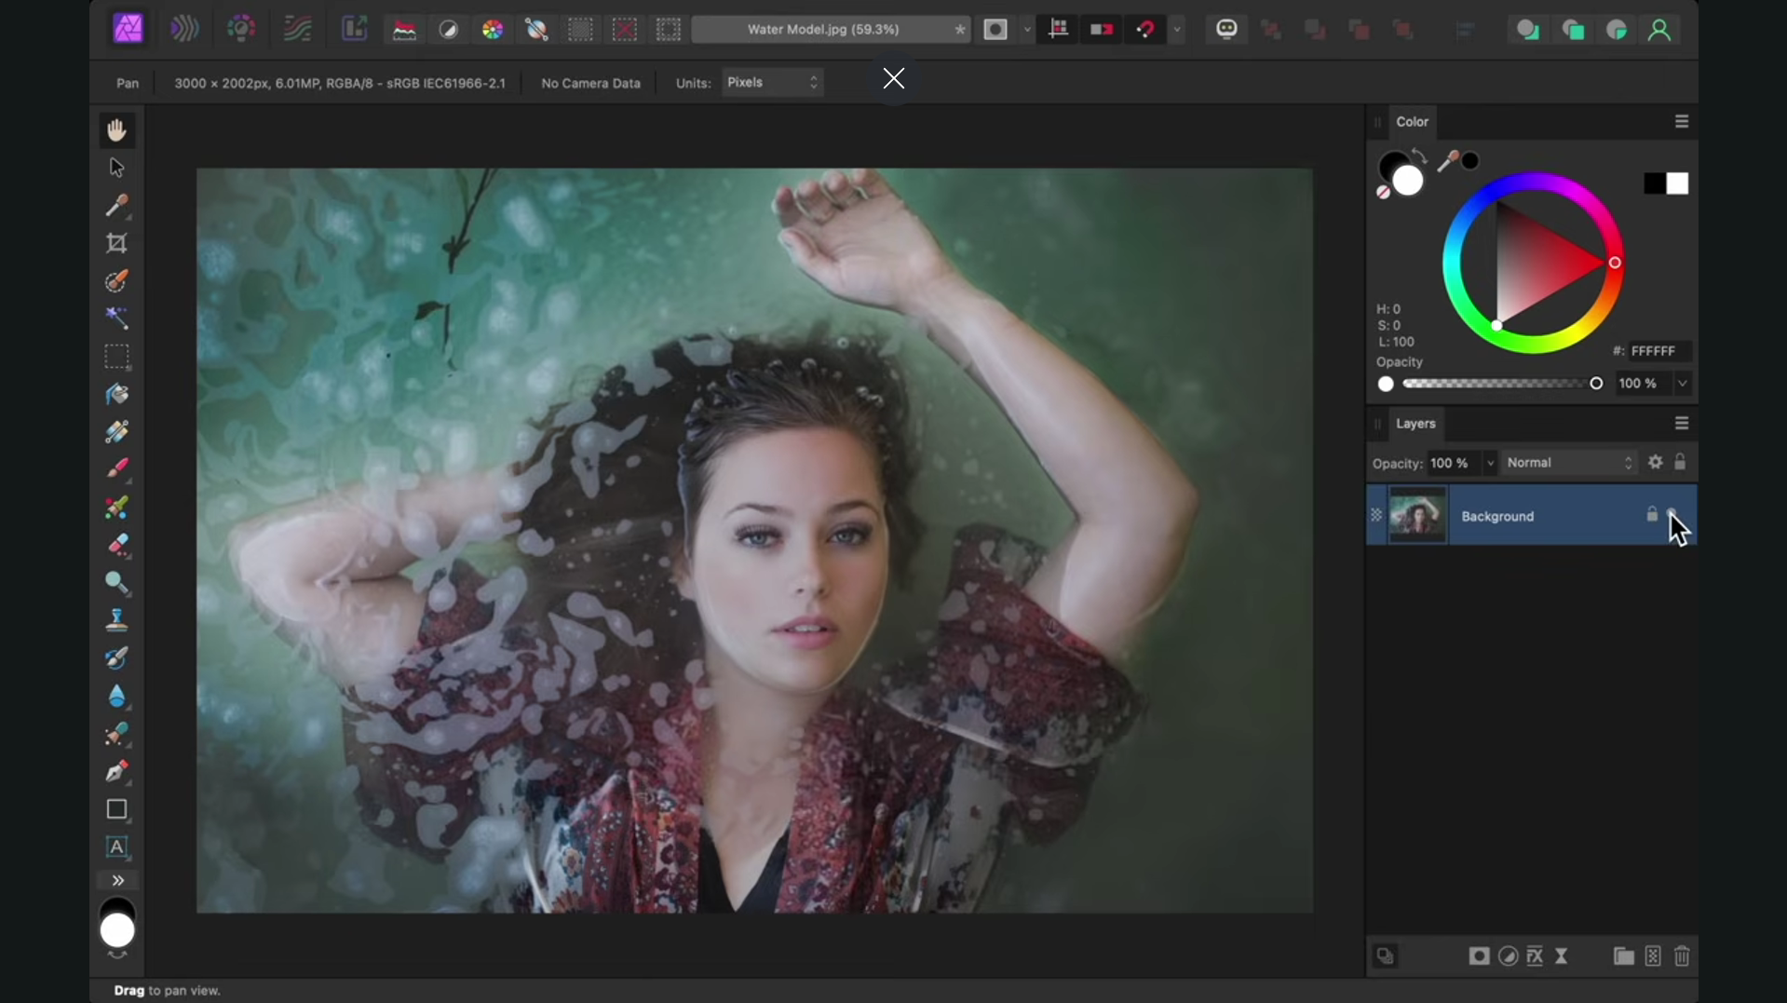Click Select All icon in top toolbar
The width and height of the screenshot is (1787, 1003).
[580, 30]
